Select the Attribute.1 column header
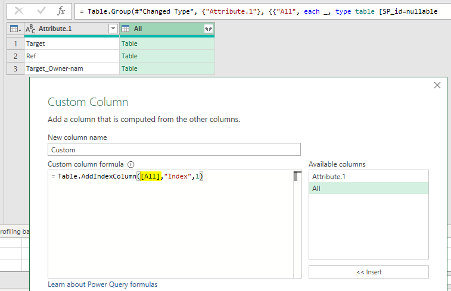Image resolution: width=451 pixels, height=291 pixels. point(71,29)
